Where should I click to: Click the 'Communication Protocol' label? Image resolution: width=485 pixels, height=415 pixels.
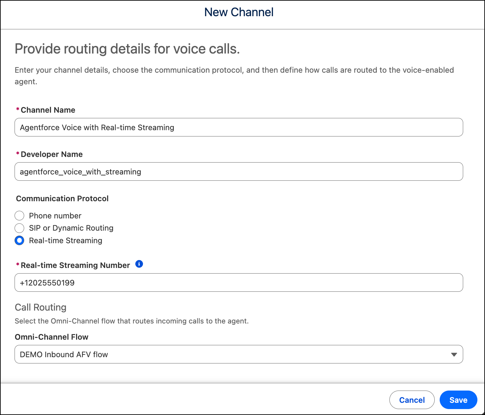click(x=62, y=199)
